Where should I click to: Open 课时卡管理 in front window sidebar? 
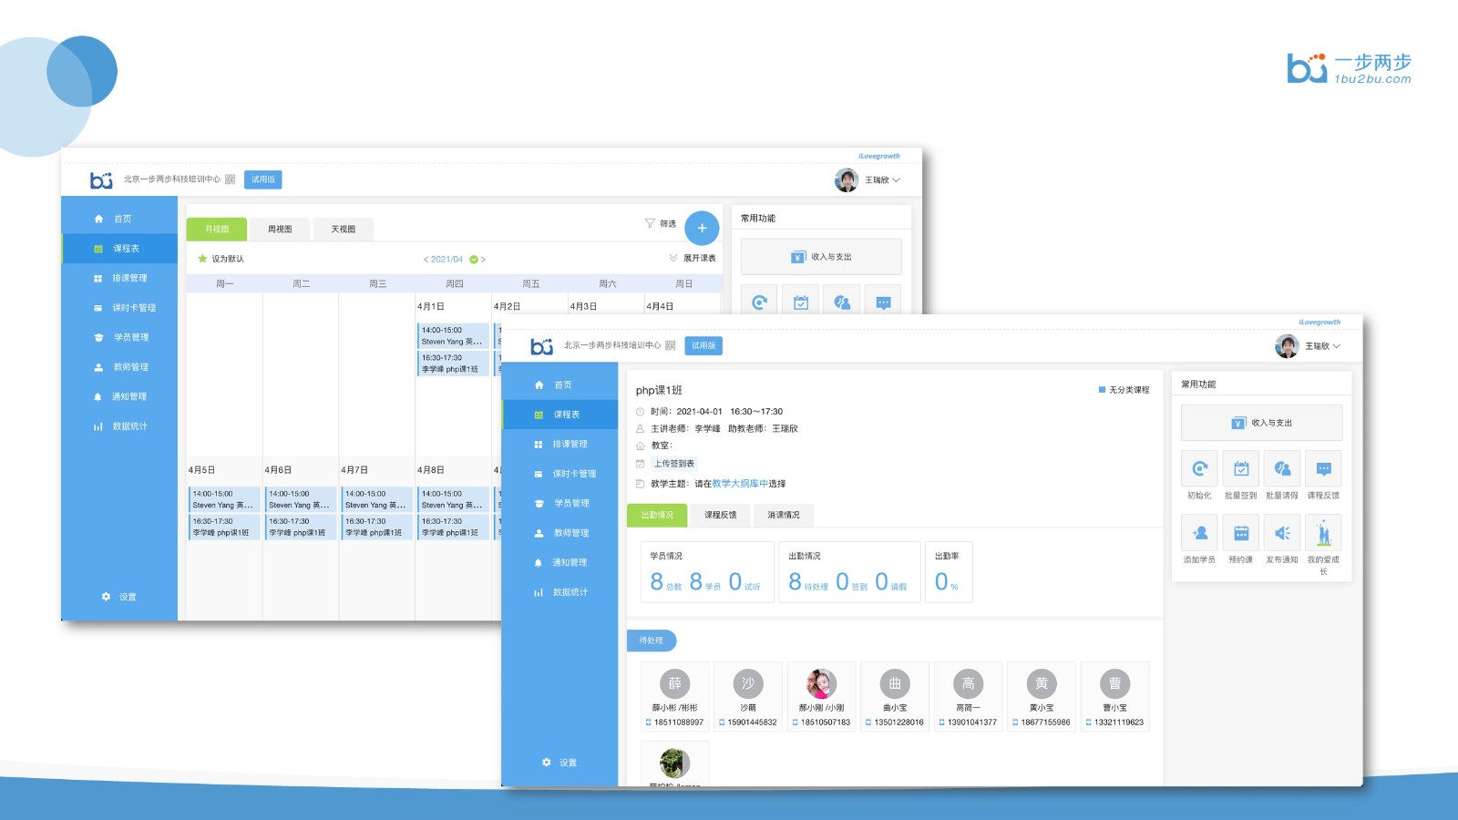click(x=560, y=474)
